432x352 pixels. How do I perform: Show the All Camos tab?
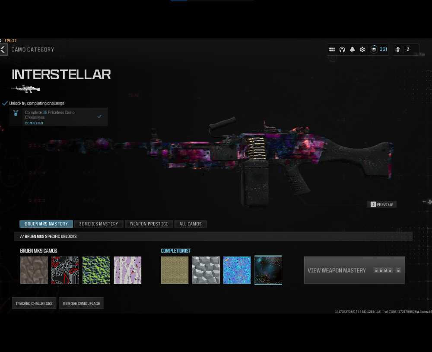tap(191, 224)
